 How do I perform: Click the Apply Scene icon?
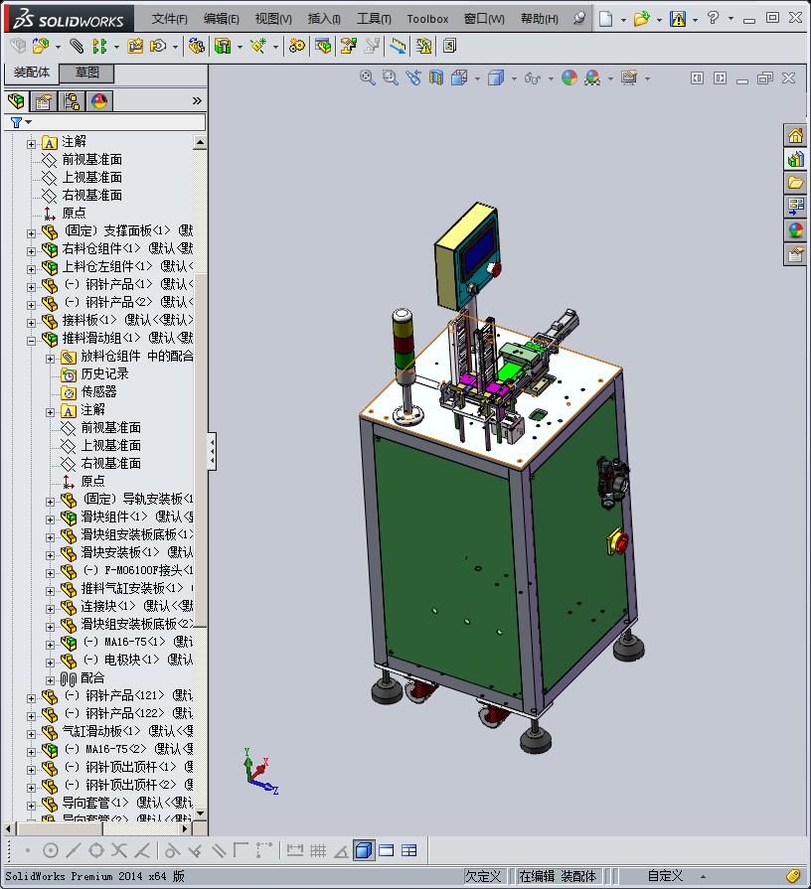point(592,77)
